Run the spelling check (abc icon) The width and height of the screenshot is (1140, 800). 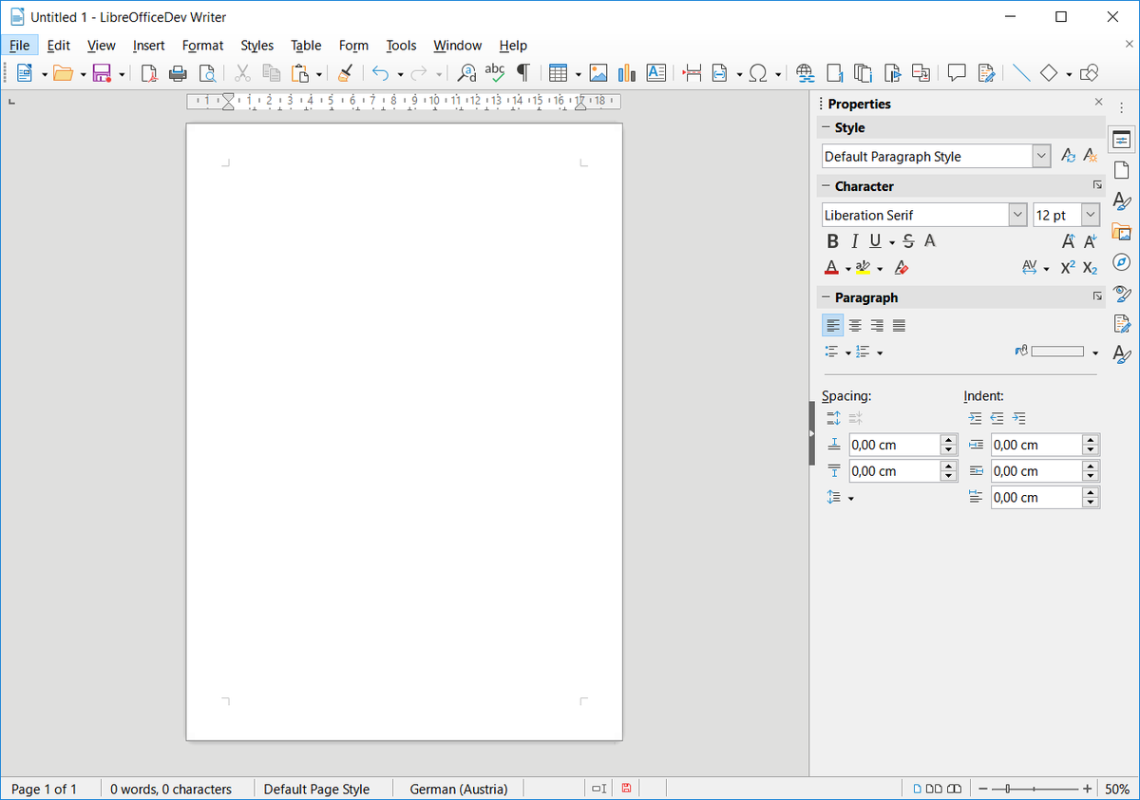coord(495,73)
